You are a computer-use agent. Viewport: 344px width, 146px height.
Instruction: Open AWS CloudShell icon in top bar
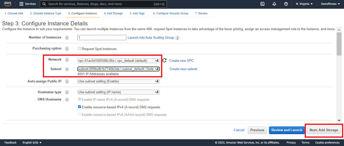tap(262, 4)
